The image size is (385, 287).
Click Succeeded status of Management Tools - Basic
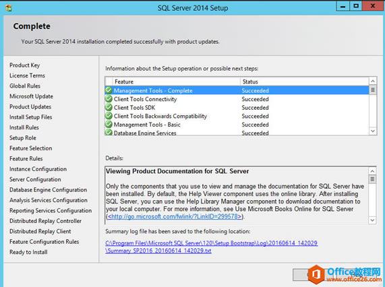[255, 125]
